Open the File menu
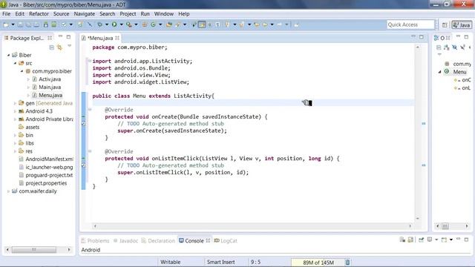Image resolution: width=475 pixels, height=267 pixels. pyautogui.click(x=6, y=14)
